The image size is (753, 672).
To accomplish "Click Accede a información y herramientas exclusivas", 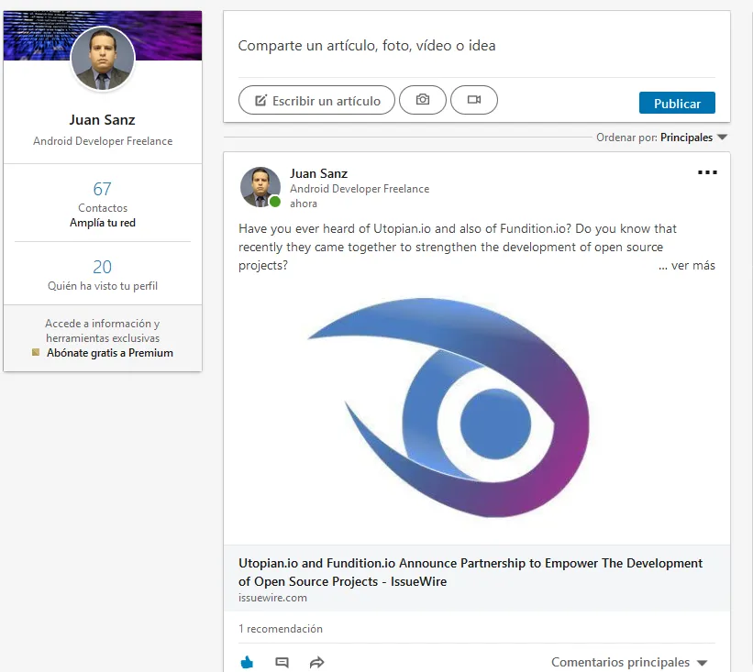I will (103, 331).
